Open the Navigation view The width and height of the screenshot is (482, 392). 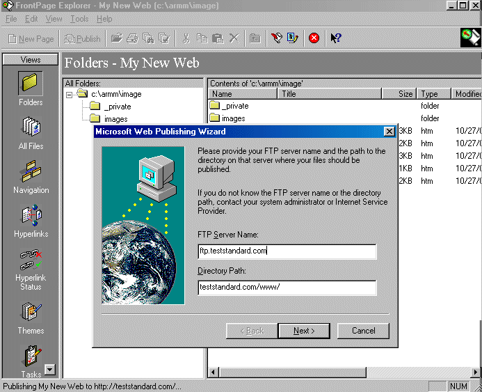(x=31, y=177)
